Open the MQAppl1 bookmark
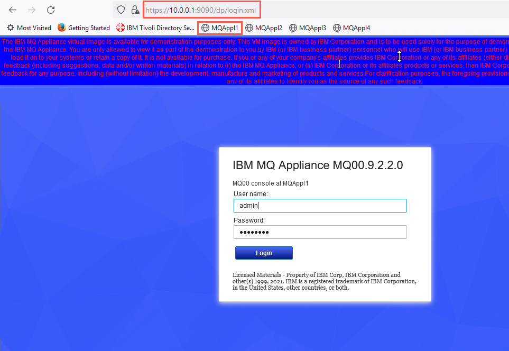The image size is (509, 351). 220,28
